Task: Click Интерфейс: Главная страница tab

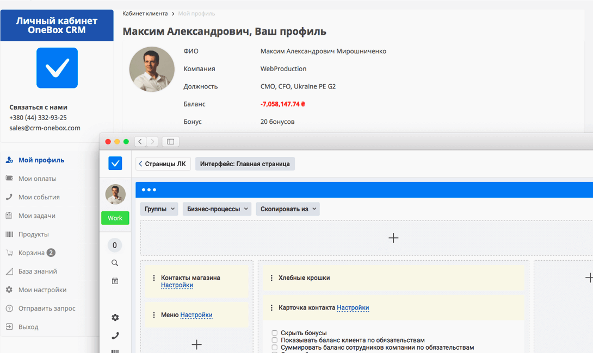Action: (x=245, y=164)
